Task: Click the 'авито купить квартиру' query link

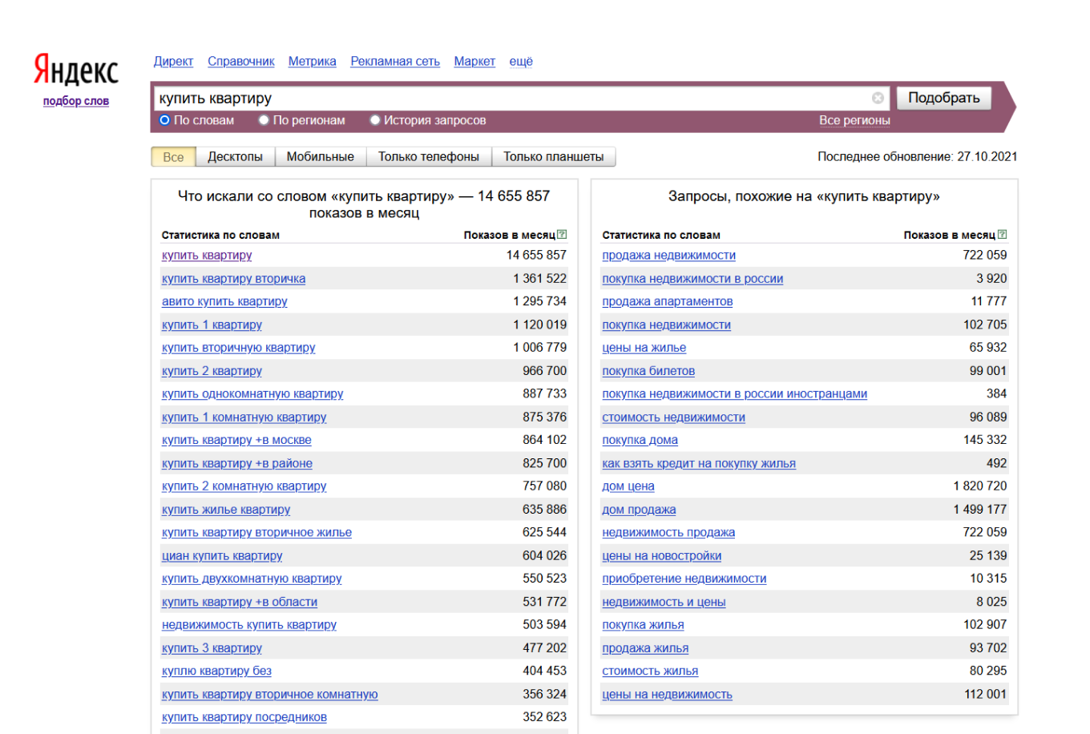Action: [224, 301]
